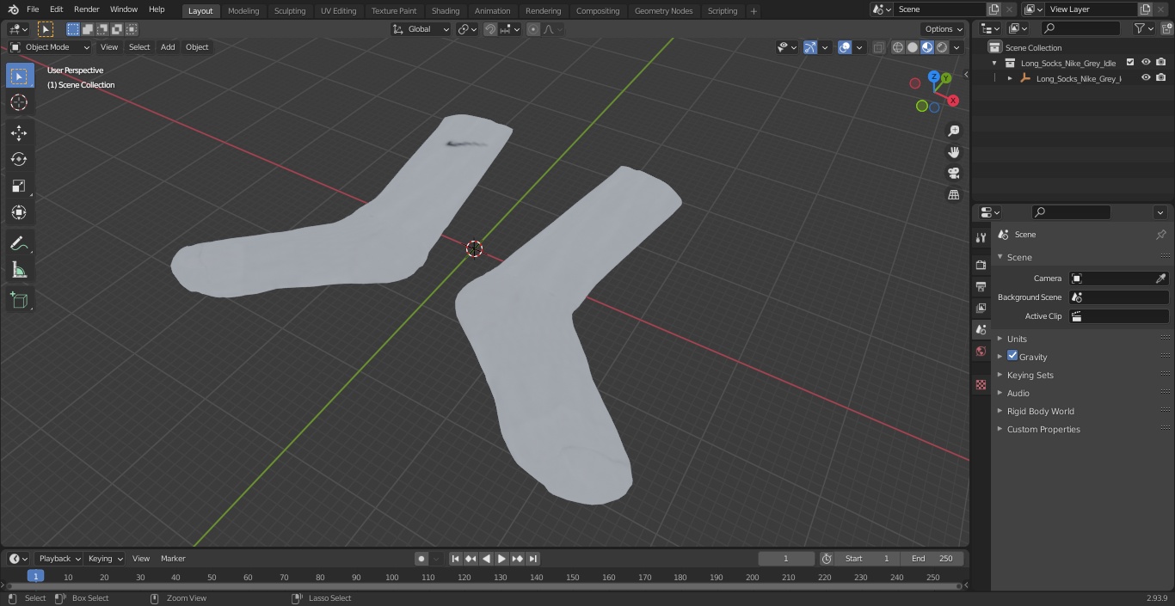This screenshot has width=1175, height=606.
Task: Select the Transform tool
Action: point(19,212)
